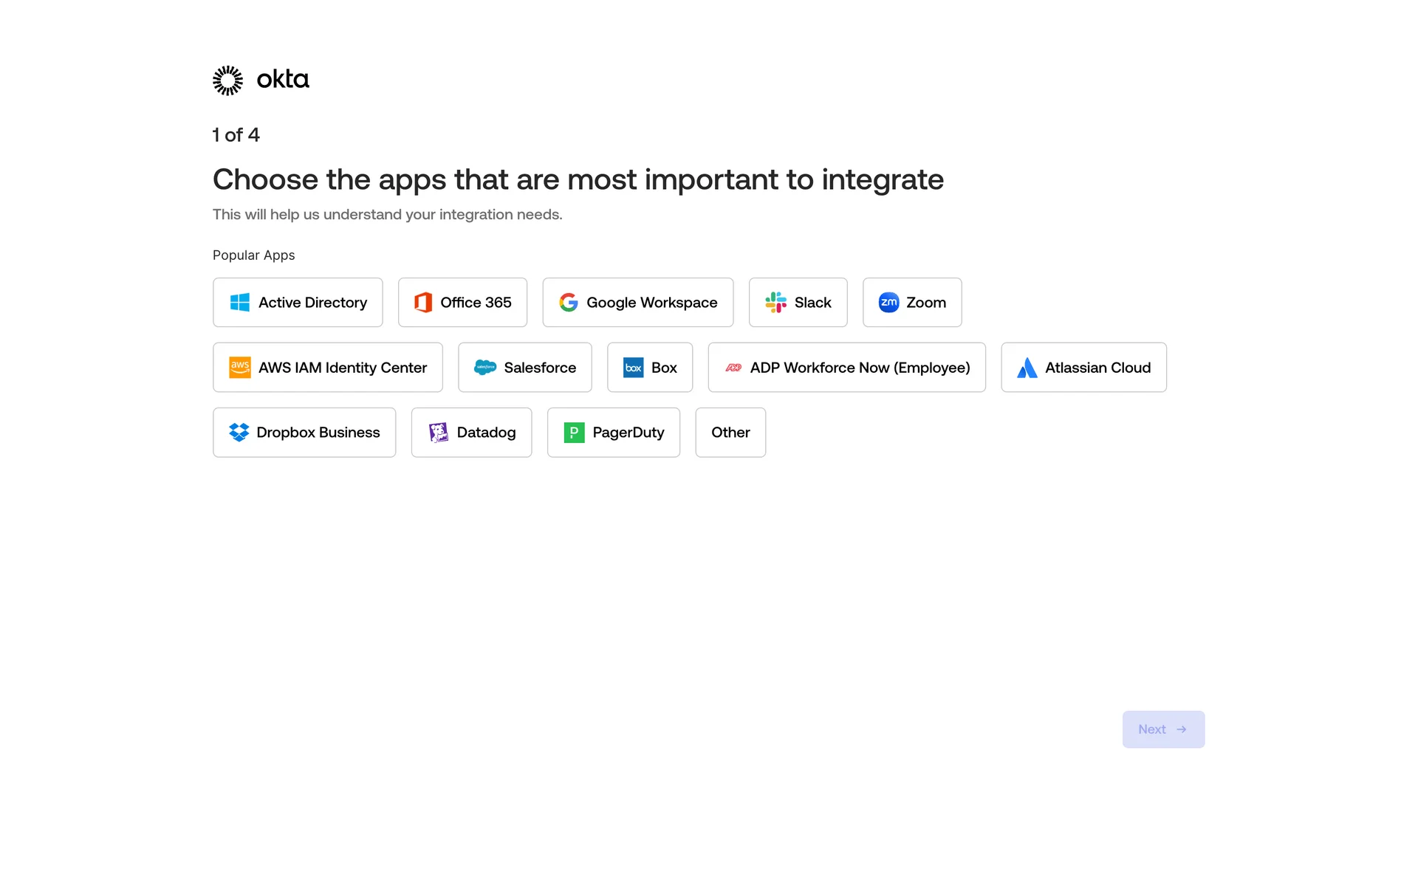Click the green PagerDuty icon
1418x886 pixels.
click(x=574, y=432)
